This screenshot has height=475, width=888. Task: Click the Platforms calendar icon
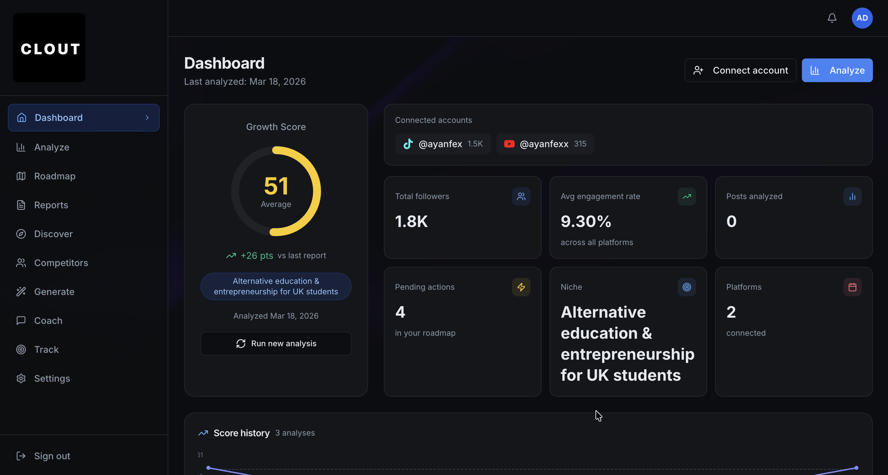[852, 287]
